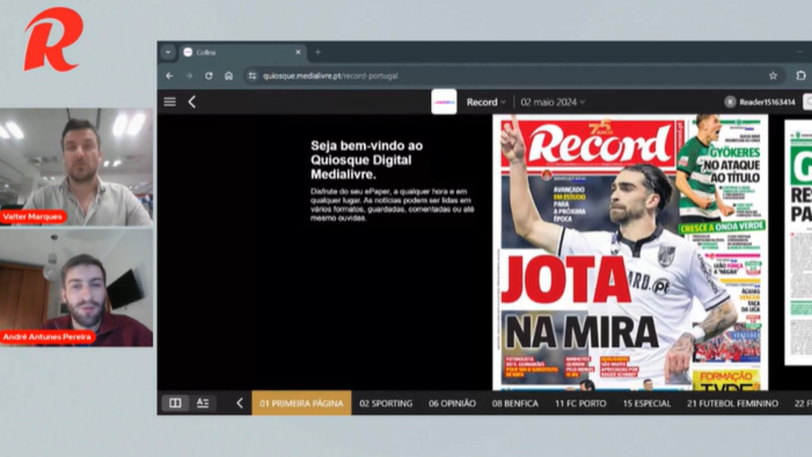Open the browser extensions icon
This screenshot has width=812, height=457.
[801, 76]
